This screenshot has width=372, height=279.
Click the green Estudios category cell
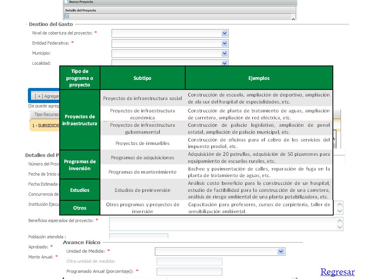[x=80, y=190]
